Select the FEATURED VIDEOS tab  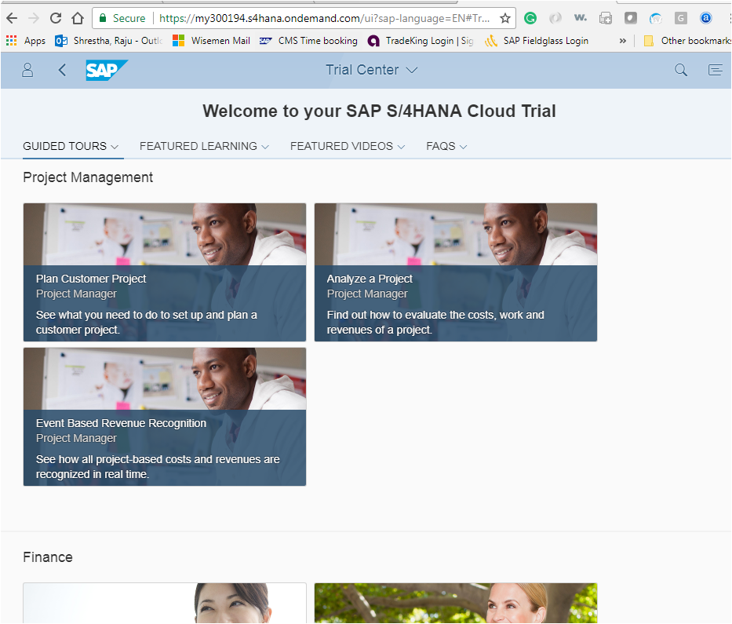[348, 146]
